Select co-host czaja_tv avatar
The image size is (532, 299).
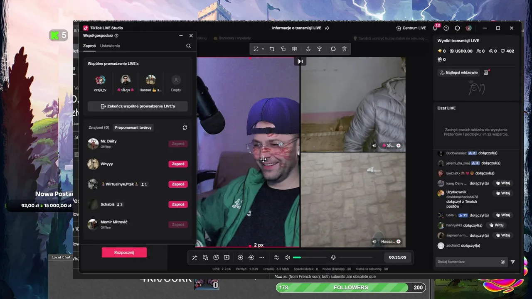(100, 80)
